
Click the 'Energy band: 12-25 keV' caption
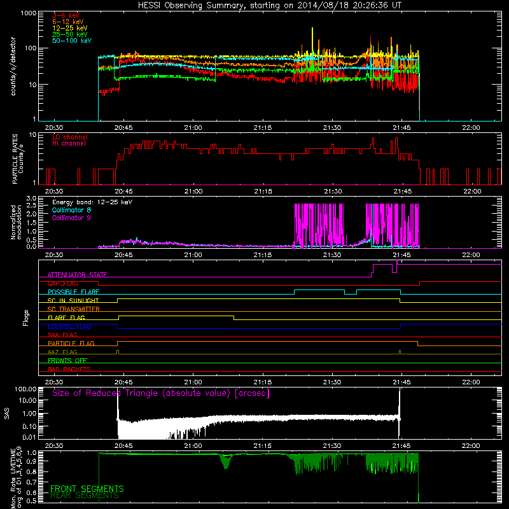click(92, 202)
